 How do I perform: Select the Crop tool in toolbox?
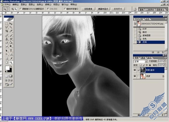[x=7, y=31]
